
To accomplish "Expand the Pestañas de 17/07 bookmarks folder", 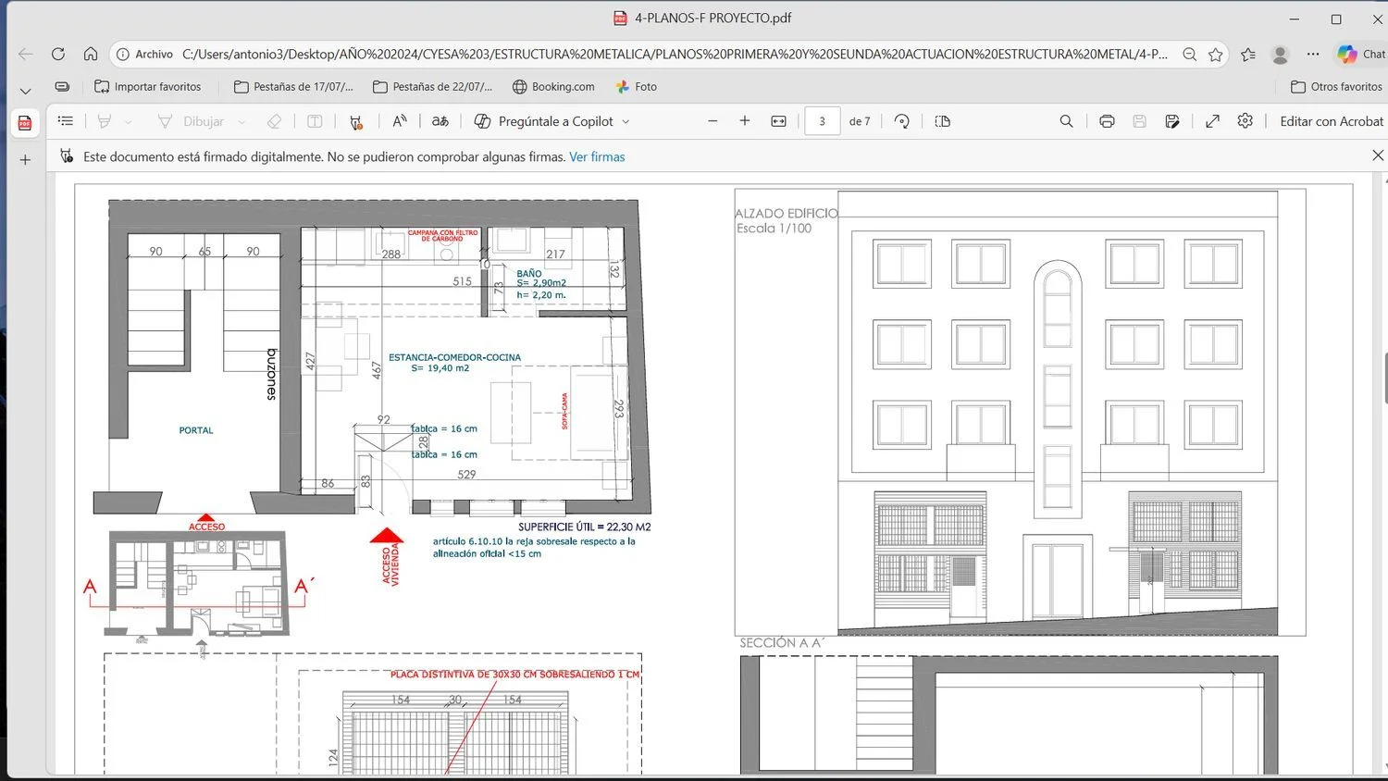I will tap(293, 87).
